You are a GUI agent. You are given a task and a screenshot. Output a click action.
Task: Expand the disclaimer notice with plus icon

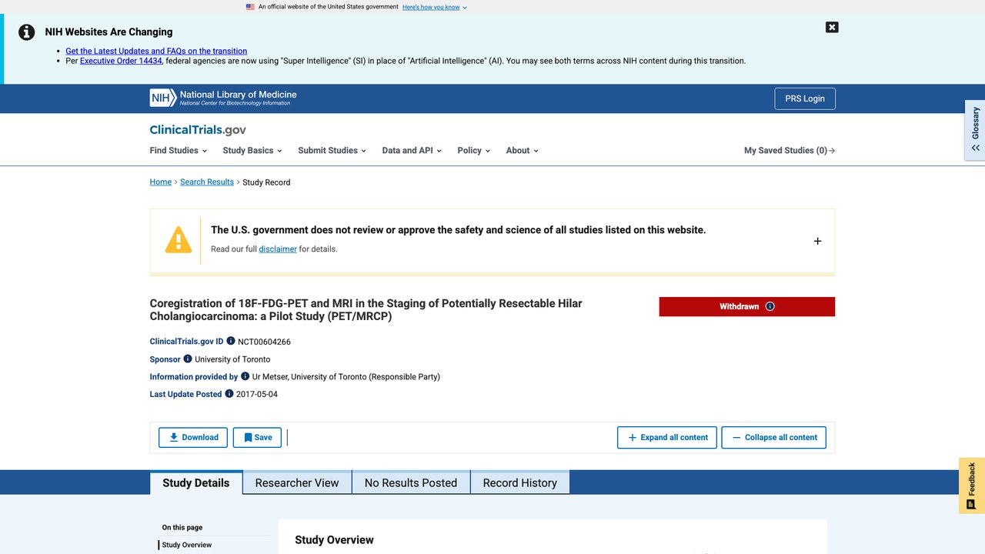817,241
